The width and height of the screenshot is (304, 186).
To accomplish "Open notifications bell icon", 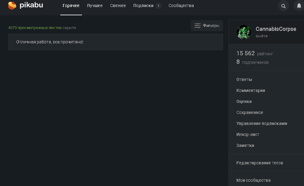I will [299, 6].
